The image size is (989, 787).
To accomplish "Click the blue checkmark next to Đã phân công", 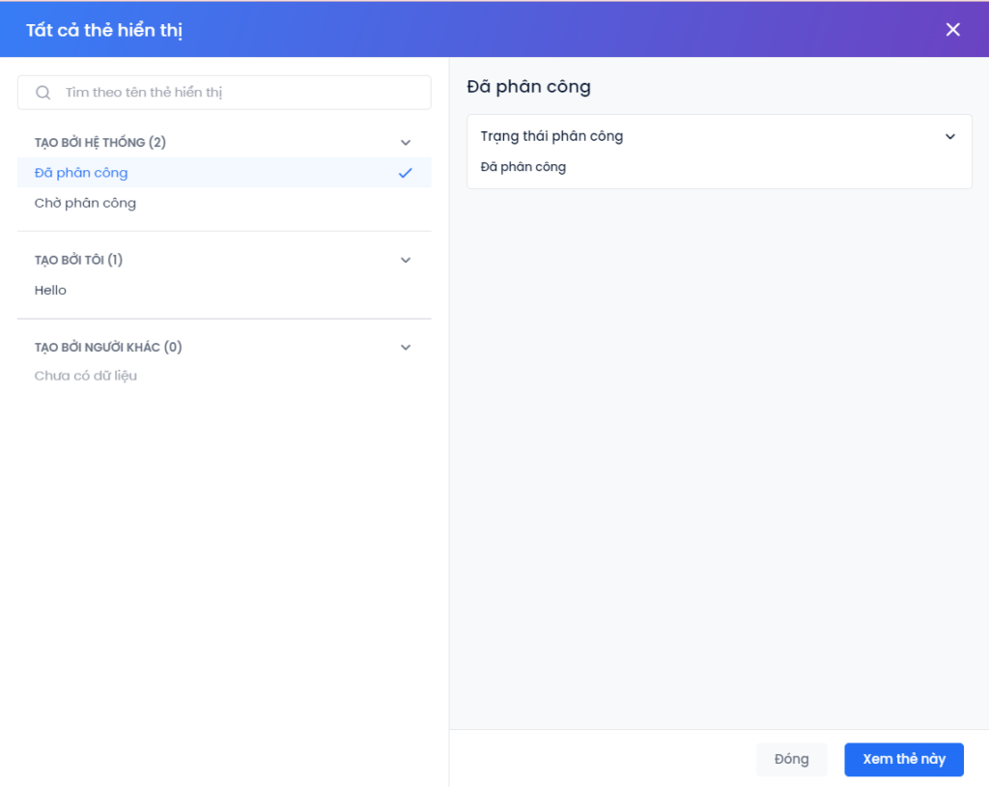I will [x=406, y=173].
